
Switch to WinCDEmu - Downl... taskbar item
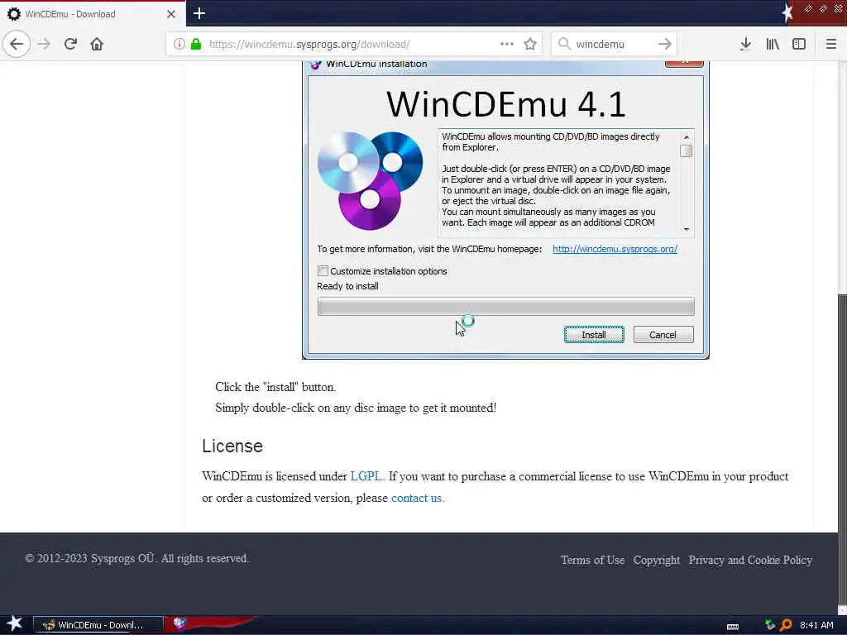98,625
